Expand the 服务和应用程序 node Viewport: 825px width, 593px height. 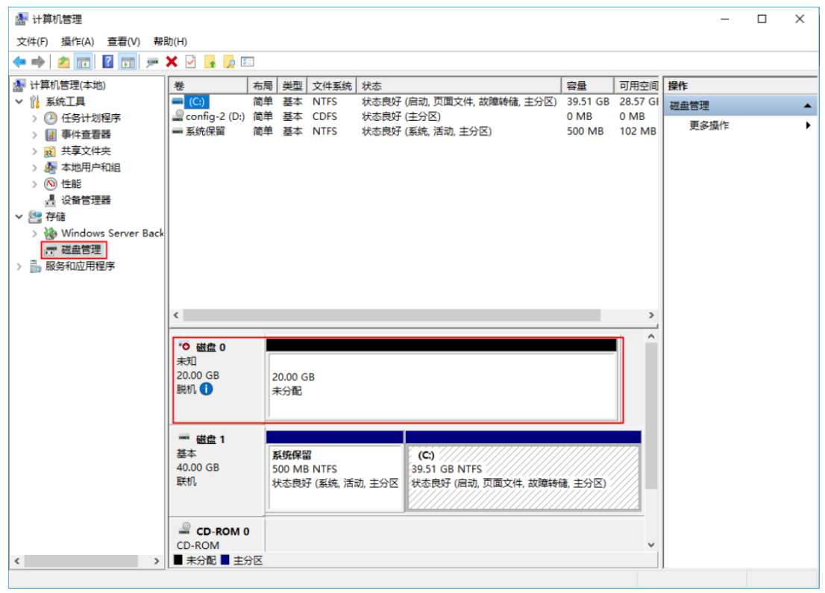coord(19,266)
